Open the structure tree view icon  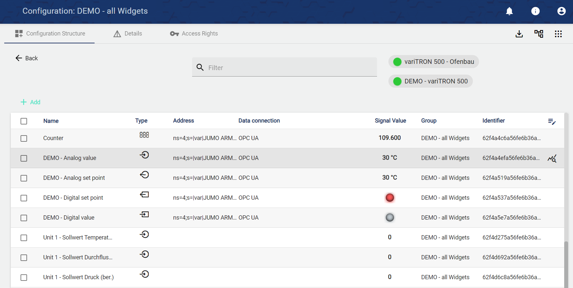tap(538, 34)
